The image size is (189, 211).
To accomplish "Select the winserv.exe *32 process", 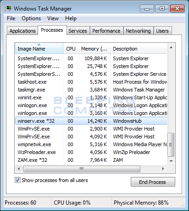I will [91, 121].
